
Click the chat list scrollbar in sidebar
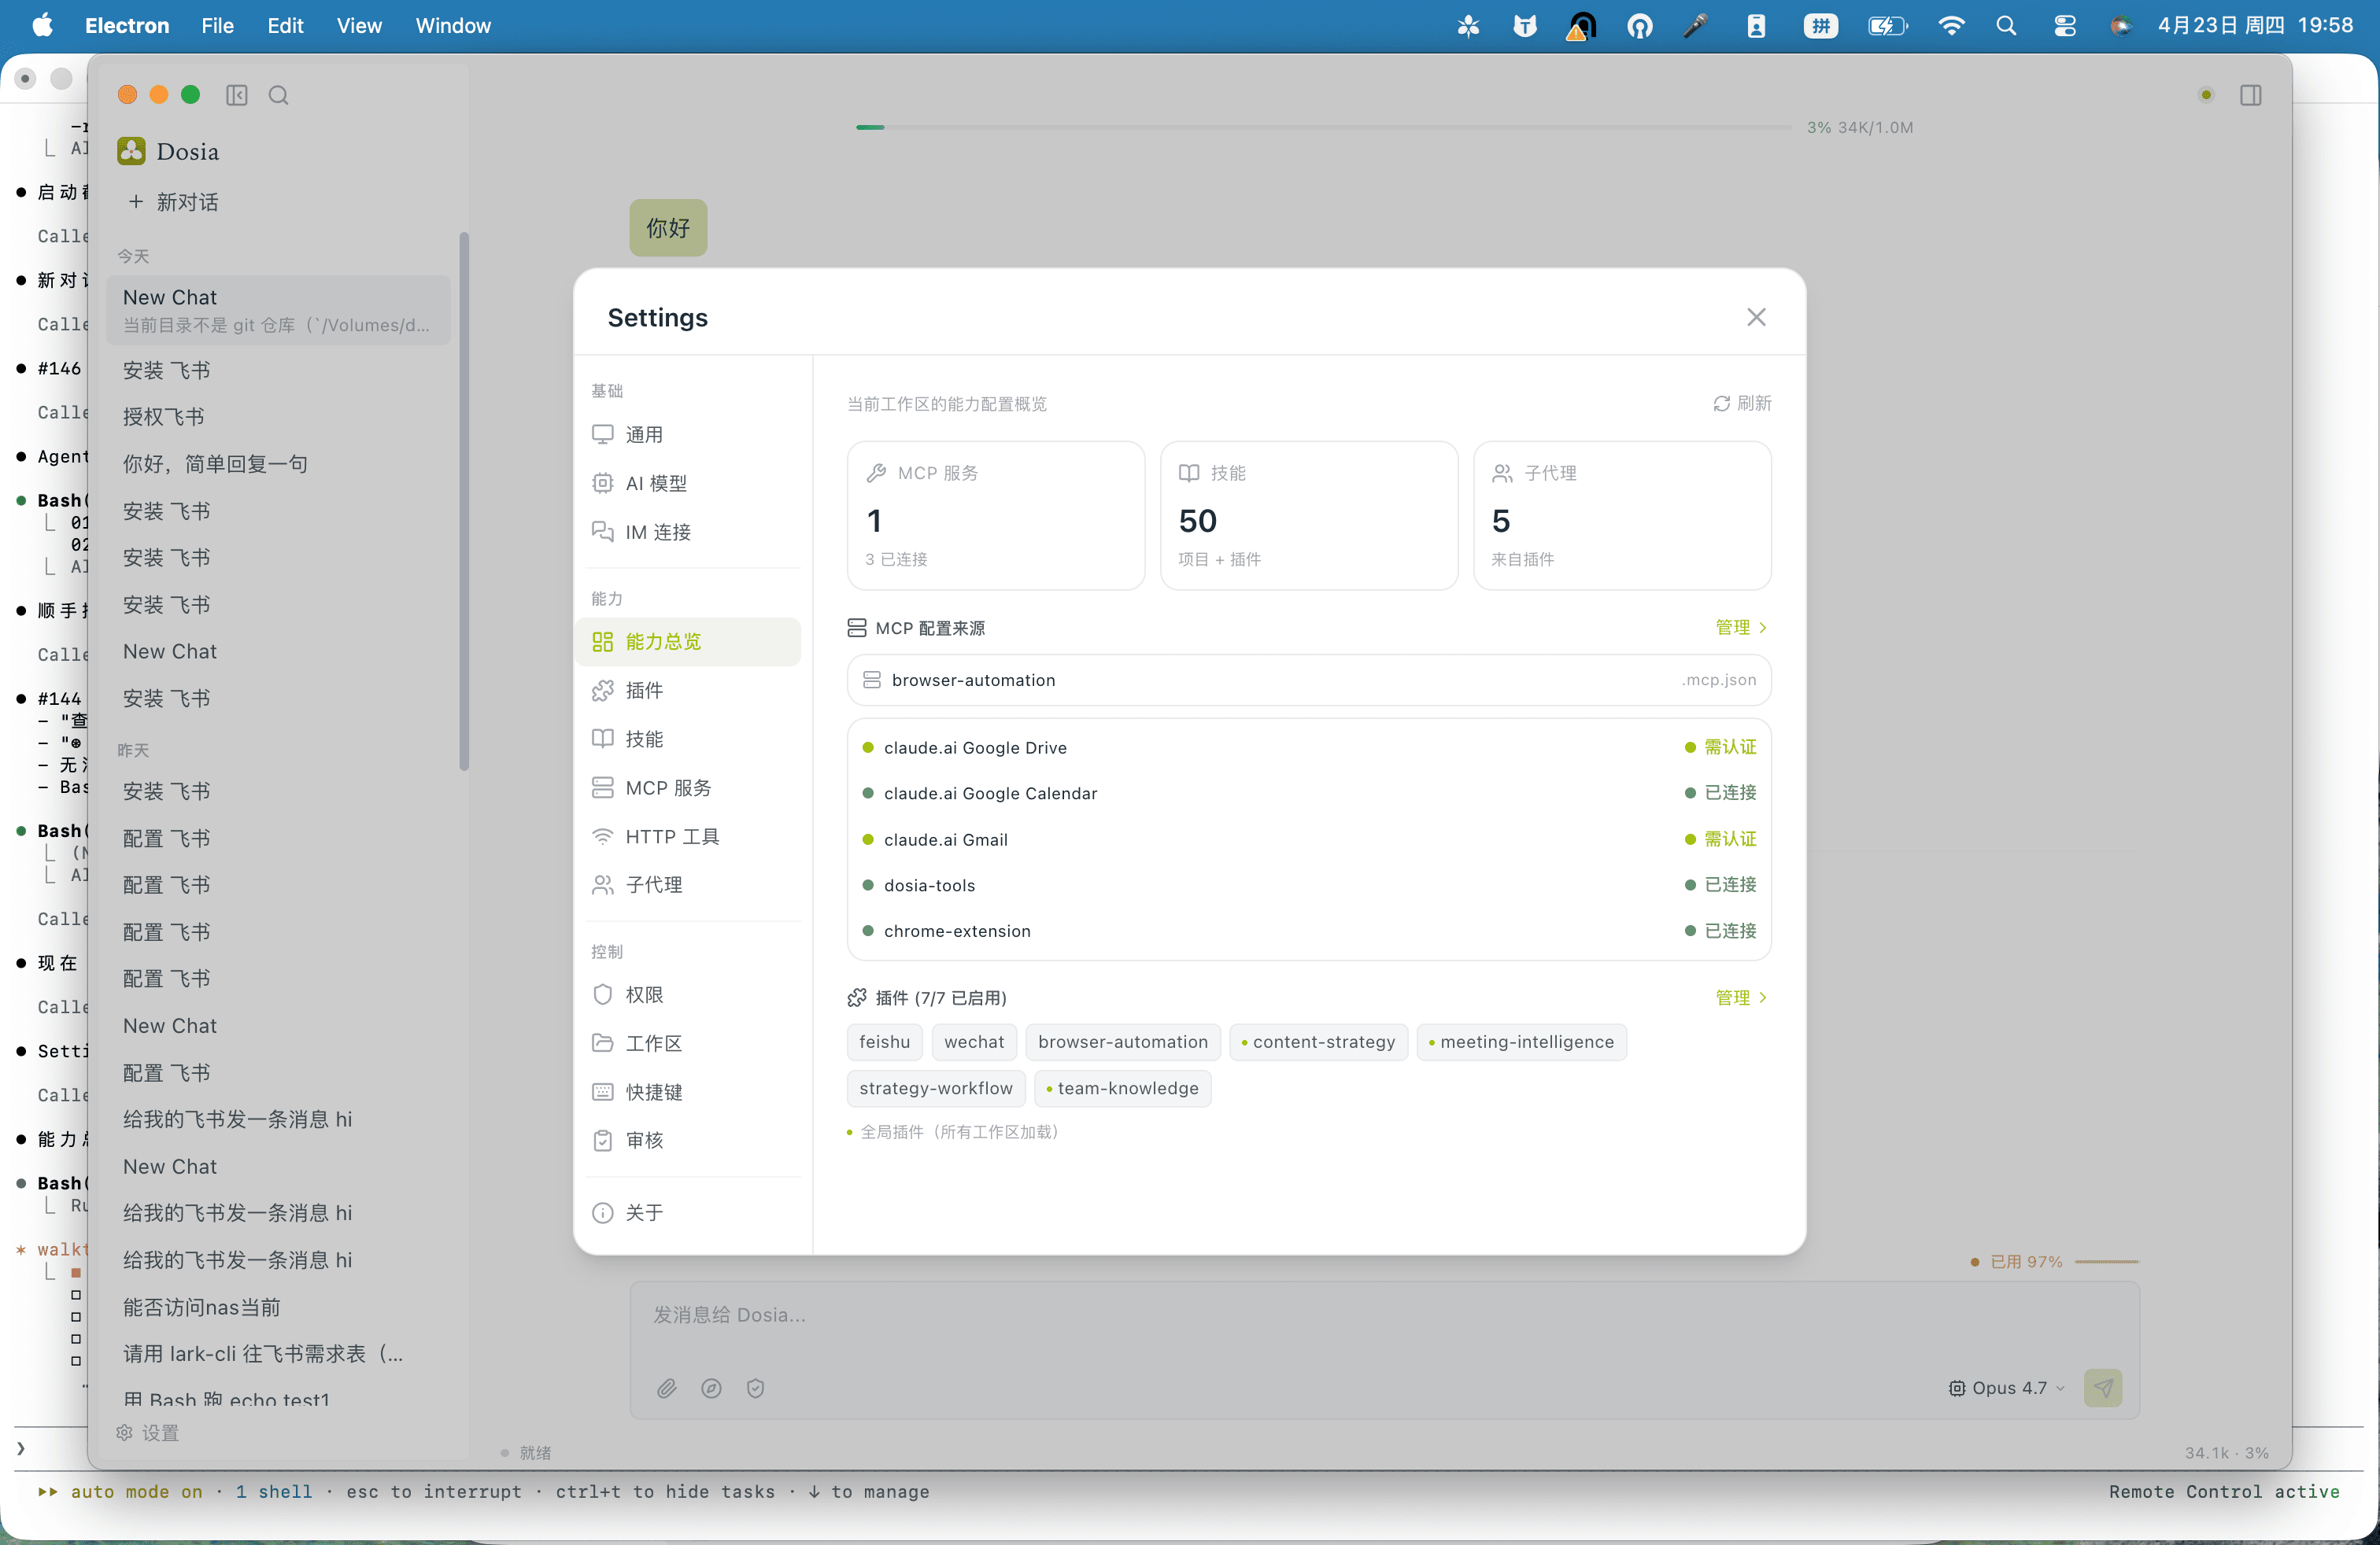[464, 502]
